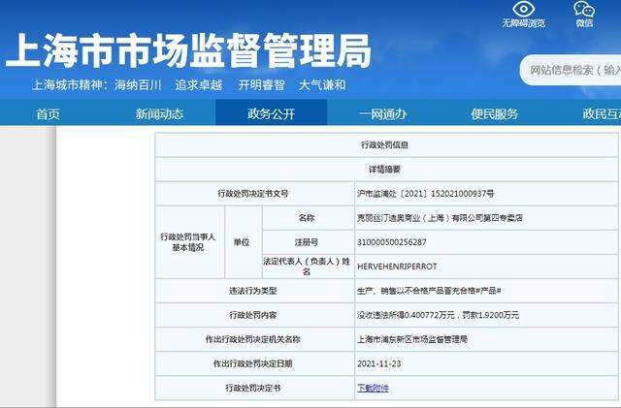This screenshot has width=621, height=408.
Task: Select the authority 上海市浦东新区市场监督管理局
Action: (x=412, y=339)
